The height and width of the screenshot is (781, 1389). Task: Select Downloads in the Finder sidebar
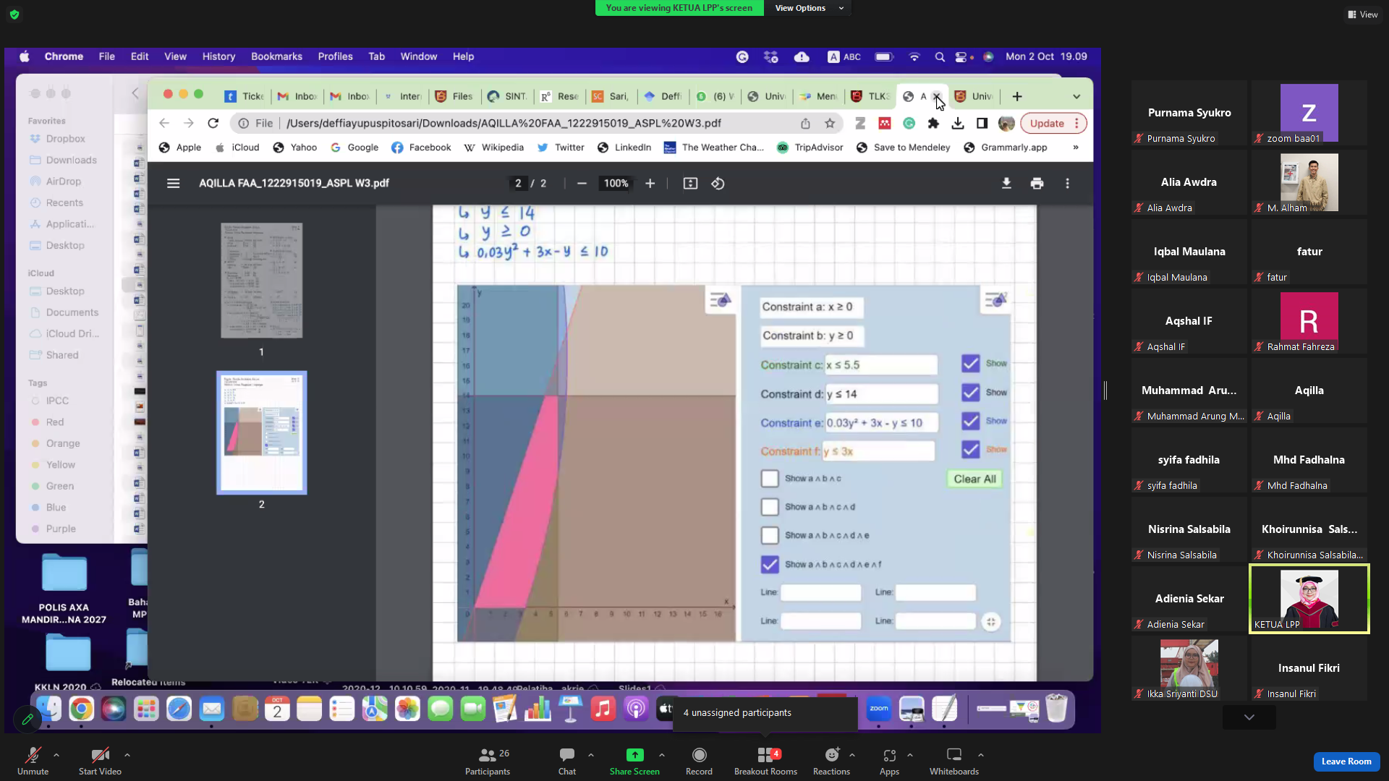click(x=64, y=160)
